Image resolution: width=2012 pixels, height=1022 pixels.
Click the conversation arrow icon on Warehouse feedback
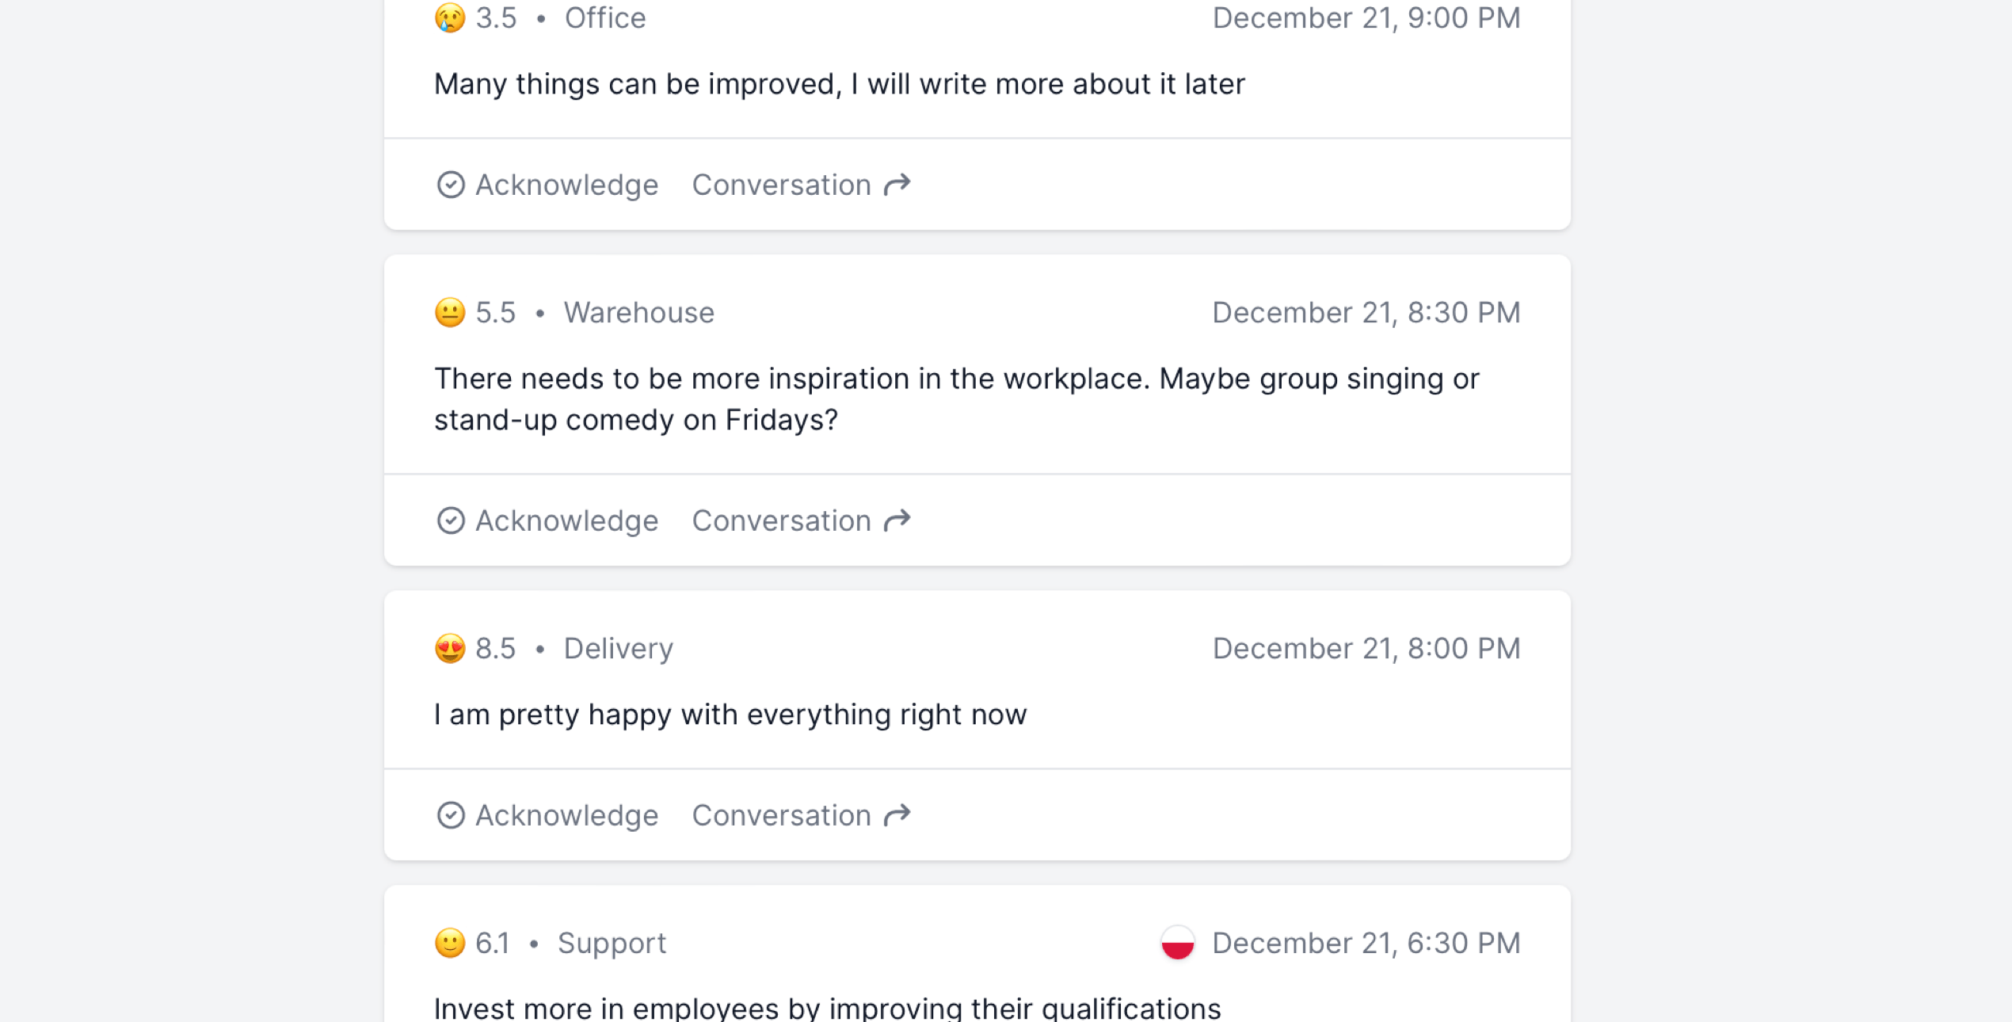pos(897,521)
